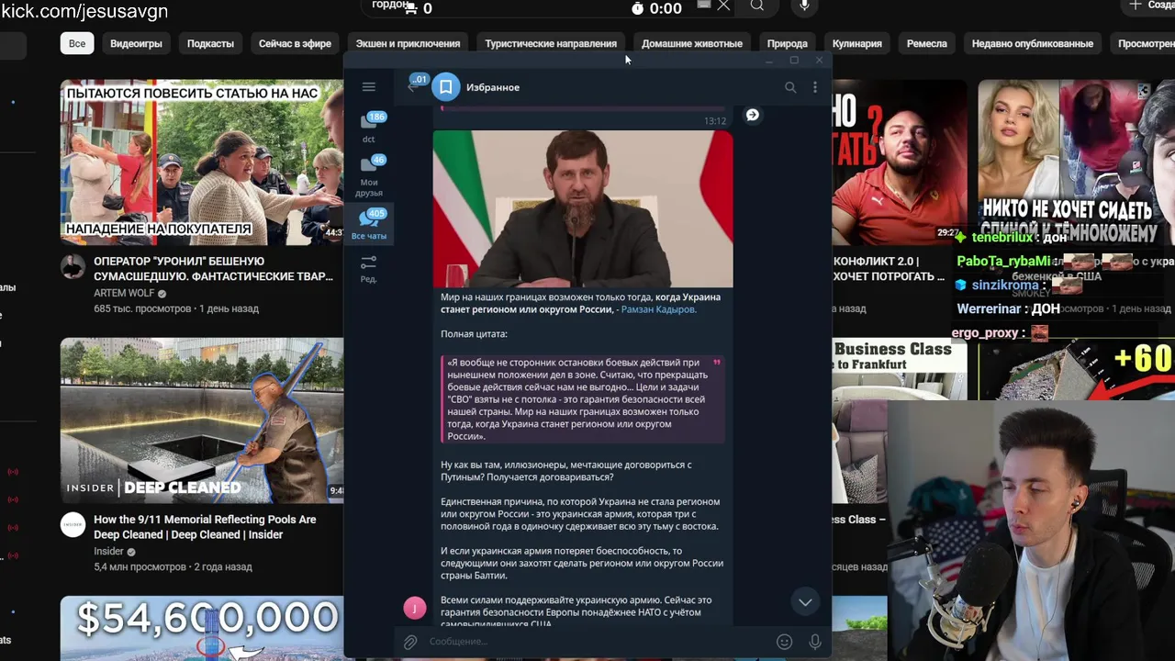Select the Все чаты folder
This screenshot has width=1175, height=661.
point(369,223)
